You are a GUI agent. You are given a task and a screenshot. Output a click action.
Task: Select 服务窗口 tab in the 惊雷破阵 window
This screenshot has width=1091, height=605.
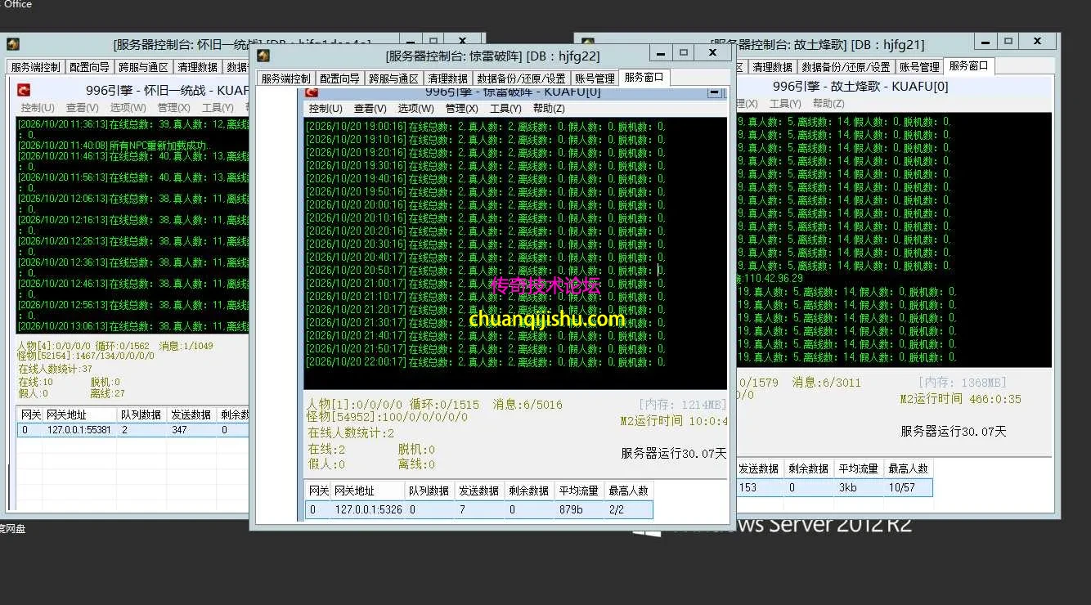click(x=644, y=78)
